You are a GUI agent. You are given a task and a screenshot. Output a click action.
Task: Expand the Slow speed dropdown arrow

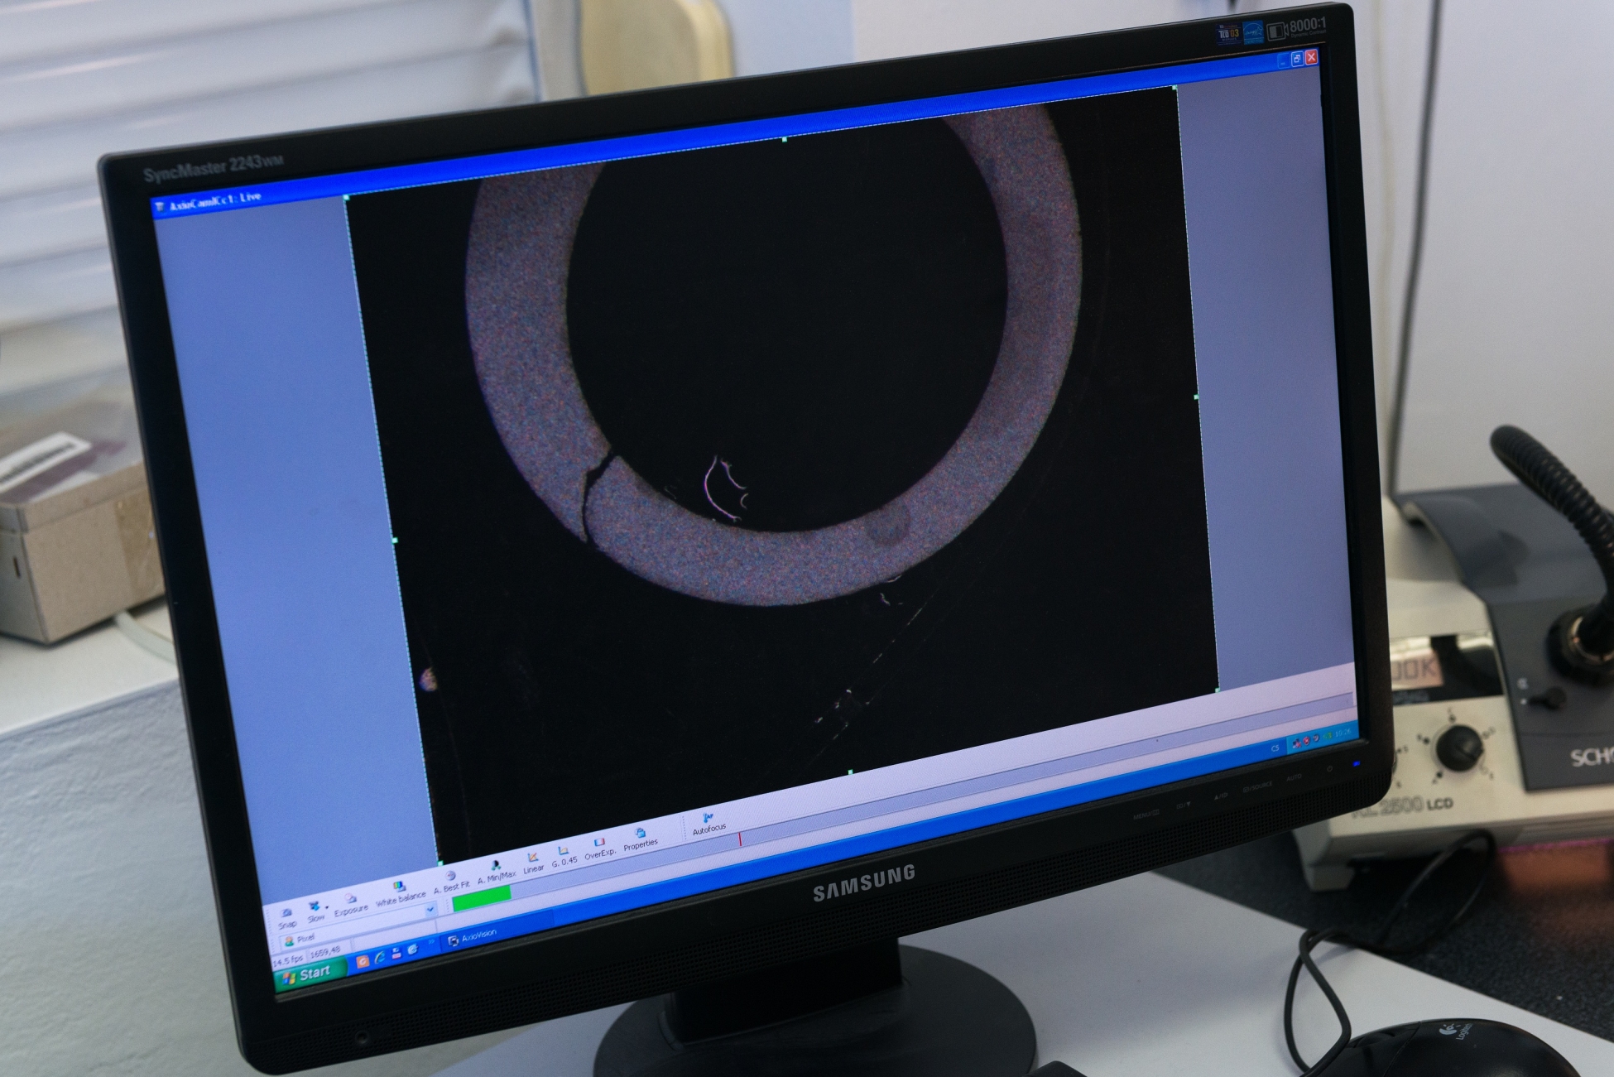tap(327, 907)
